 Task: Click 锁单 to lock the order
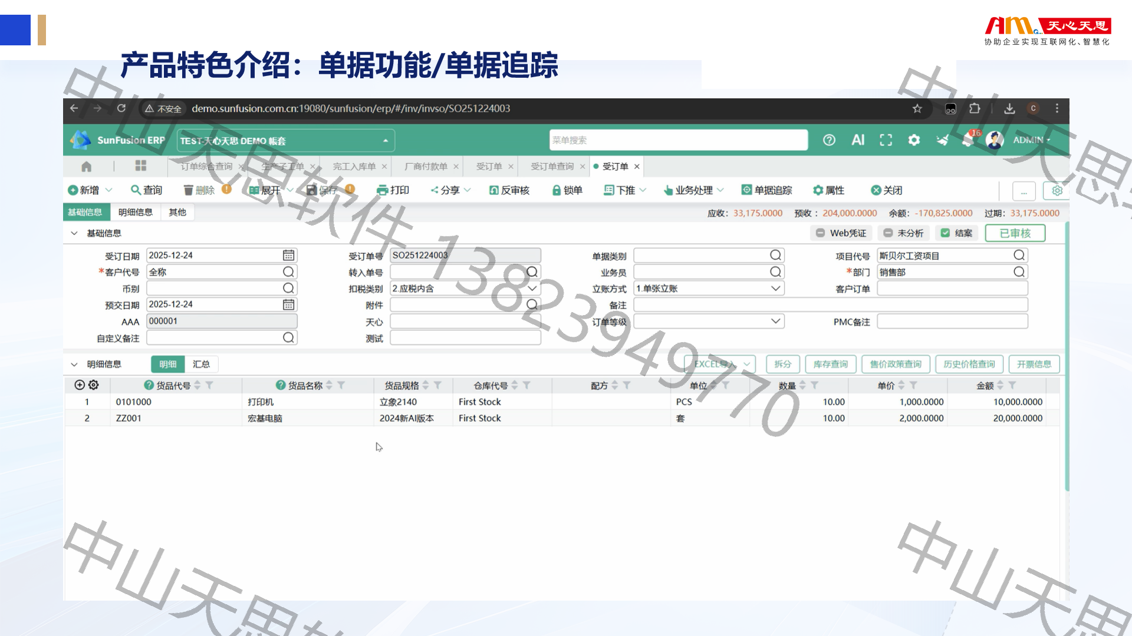click(x=567, y=190)
